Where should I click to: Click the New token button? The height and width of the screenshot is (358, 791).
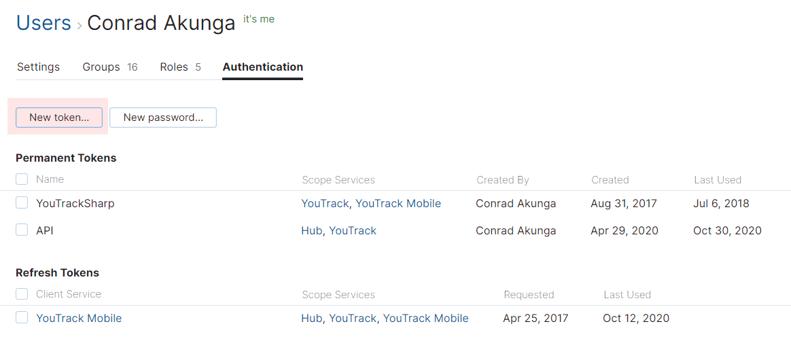click(x=59, y=118)
